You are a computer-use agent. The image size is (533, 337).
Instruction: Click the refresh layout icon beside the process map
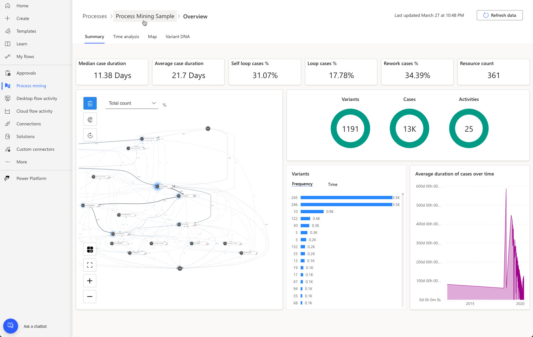click(x=90, y=135)
